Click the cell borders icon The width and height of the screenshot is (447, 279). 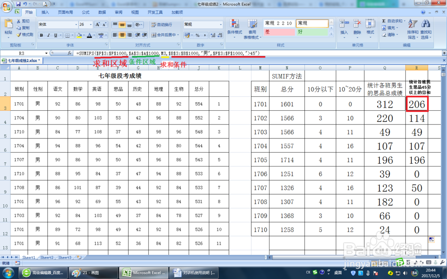67,35
